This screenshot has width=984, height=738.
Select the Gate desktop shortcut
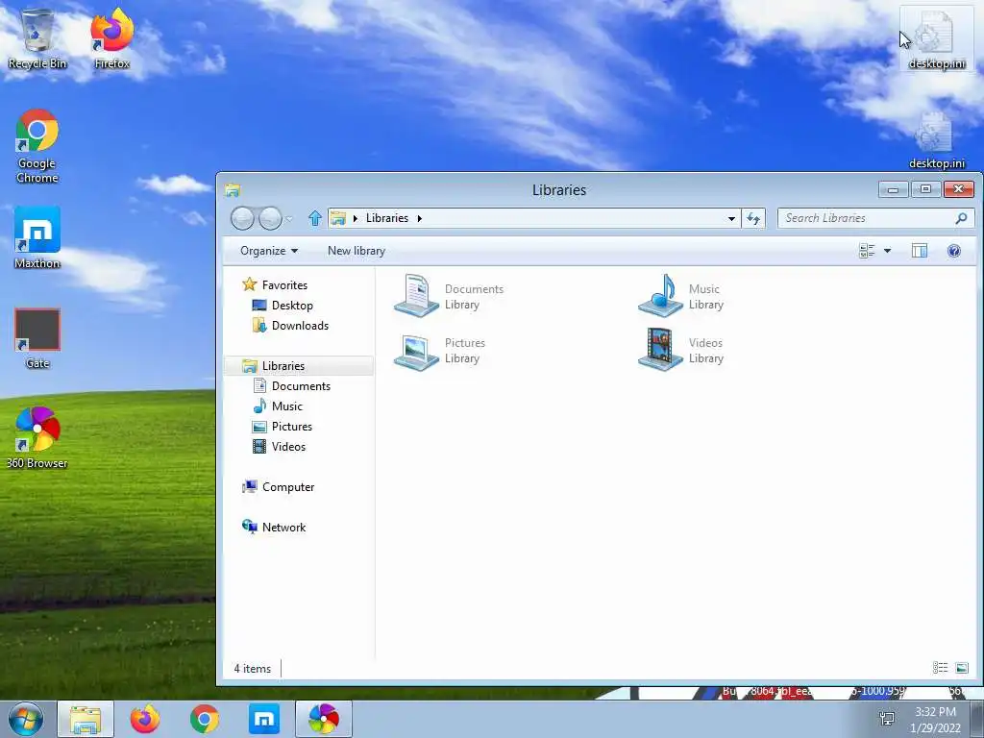(37, 339)
